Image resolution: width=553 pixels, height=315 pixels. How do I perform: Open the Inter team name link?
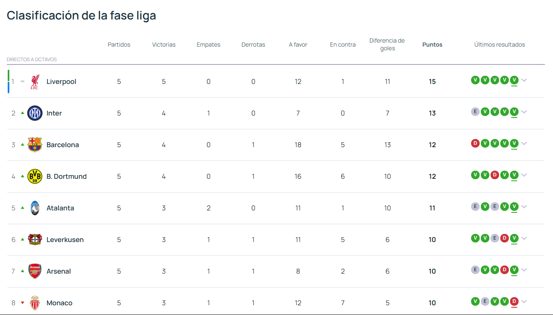click(x=54, y=113)
